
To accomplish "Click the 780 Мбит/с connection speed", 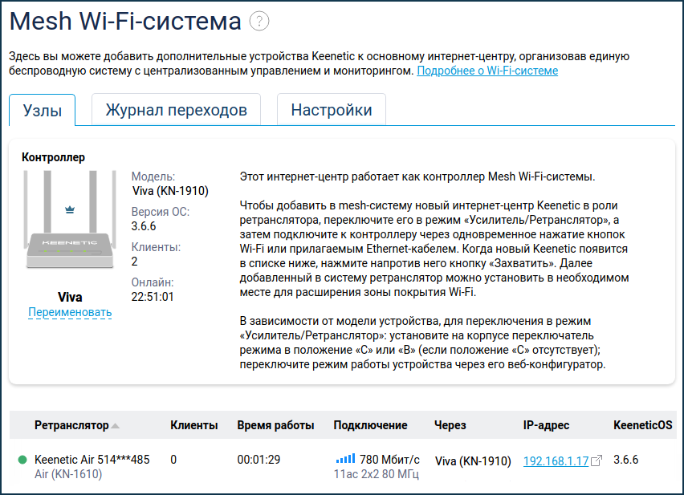I will coord(389,459).
